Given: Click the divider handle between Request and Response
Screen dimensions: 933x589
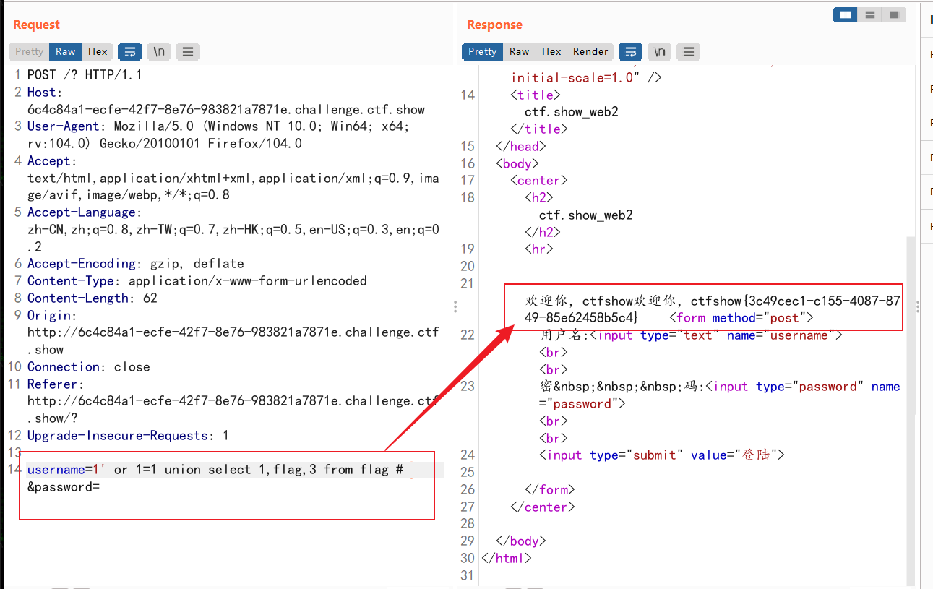Looking at the screenshot, I should [x=455, y=306].
